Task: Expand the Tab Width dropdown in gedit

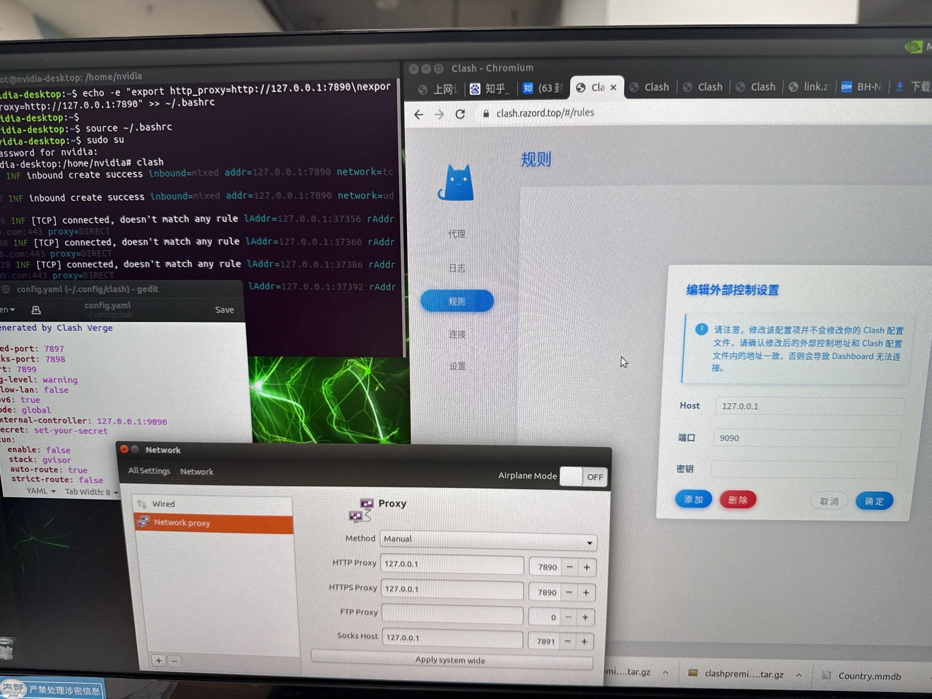Action: pos(91,492)
